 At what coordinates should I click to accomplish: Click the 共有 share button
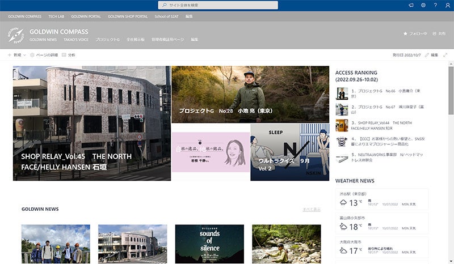pos(439,33)
